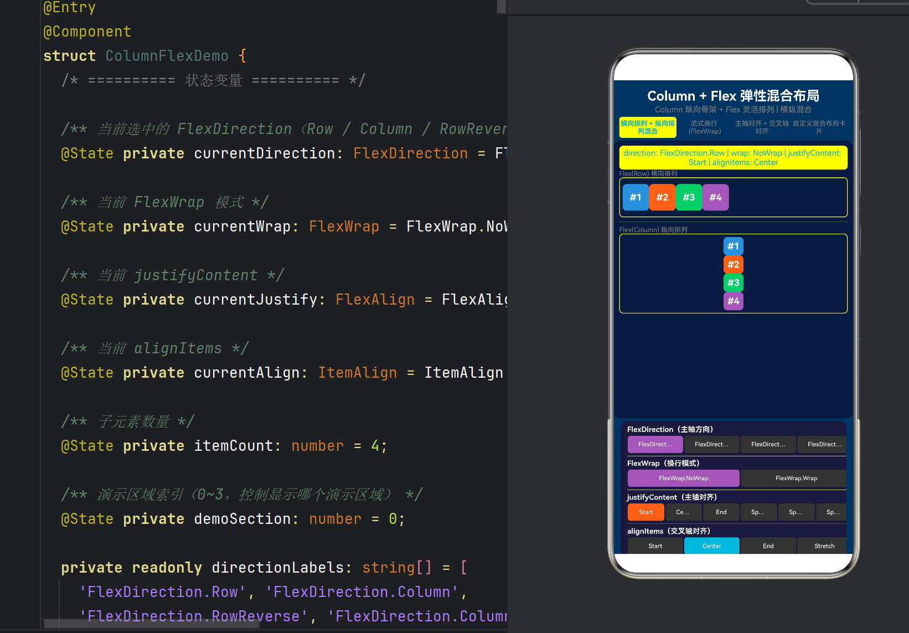
Task: Click the @Component decorator line
Action: point(87,32)
